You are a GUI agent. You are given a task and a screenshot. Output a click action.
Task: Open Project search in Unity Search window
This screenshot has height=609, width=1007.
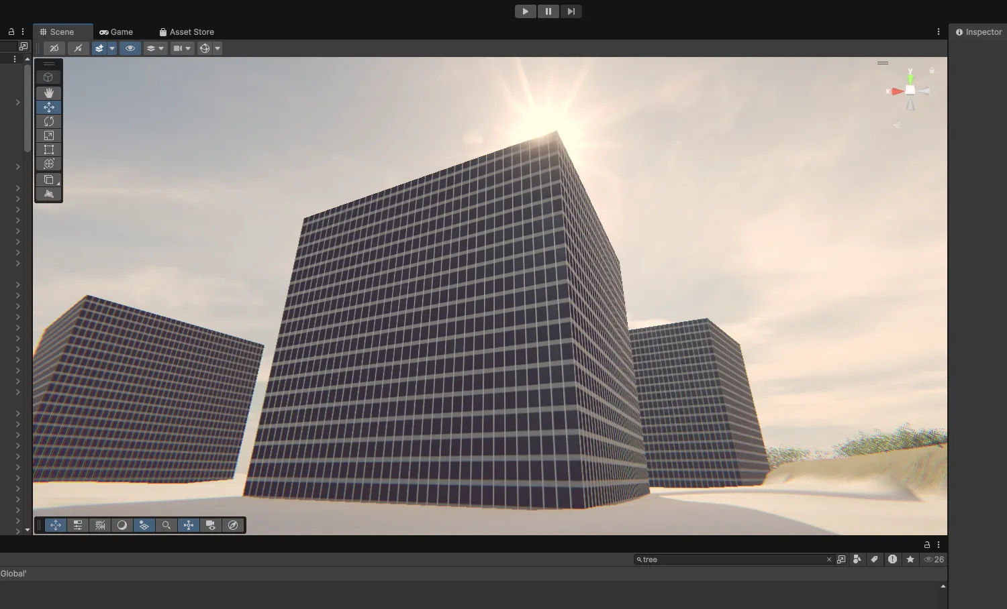pyautogui.click(x=841, y=559)
